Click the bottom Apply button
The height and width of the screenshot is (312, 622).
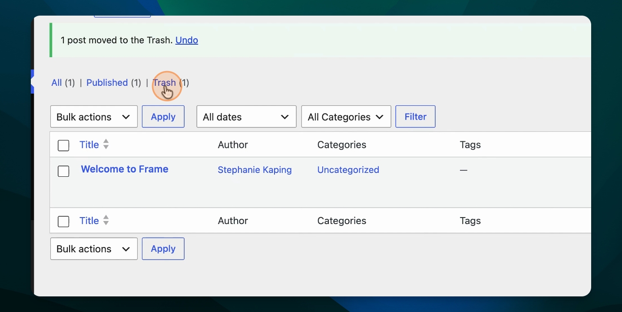point(163,249)
